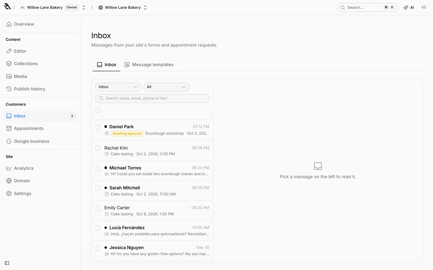Viewport: 433px width, 270px height.
Task: Click the Search name, email, phone field
Action: (152, 99)
